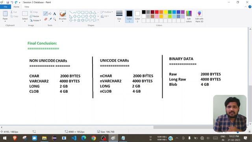Viewport: 252px width, 142px height.
Task: Click the Crop button
Action: click(x=34, y=12)
